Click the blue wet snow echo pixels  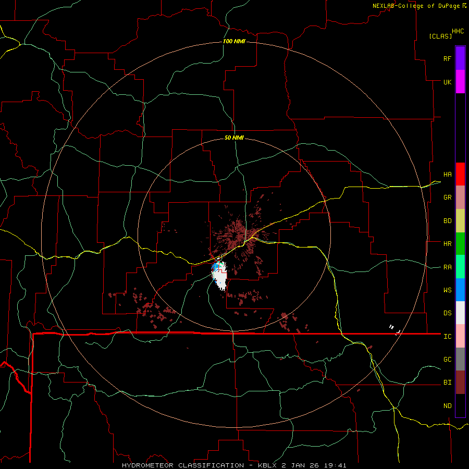[214, 266]
